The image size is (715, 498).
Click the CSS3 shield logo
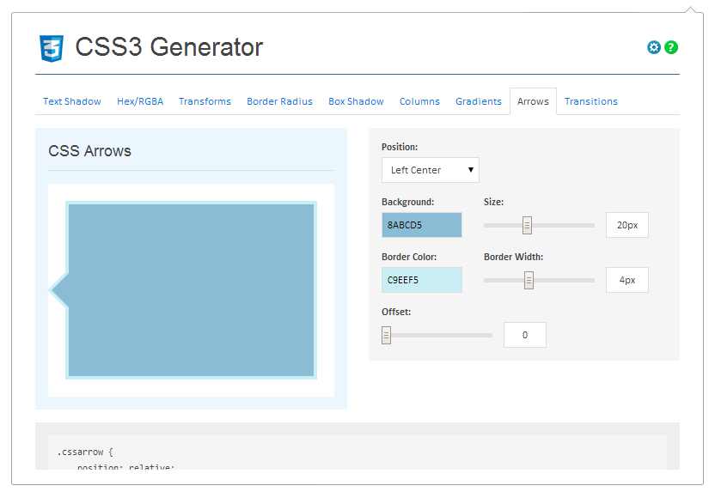pyautogui.click(x=52, y=49)
